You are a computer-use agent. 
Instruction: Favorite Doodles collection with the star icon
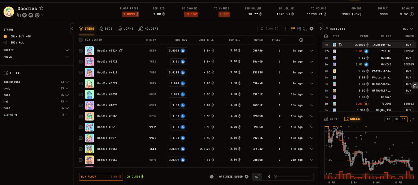tap(41, 8)
